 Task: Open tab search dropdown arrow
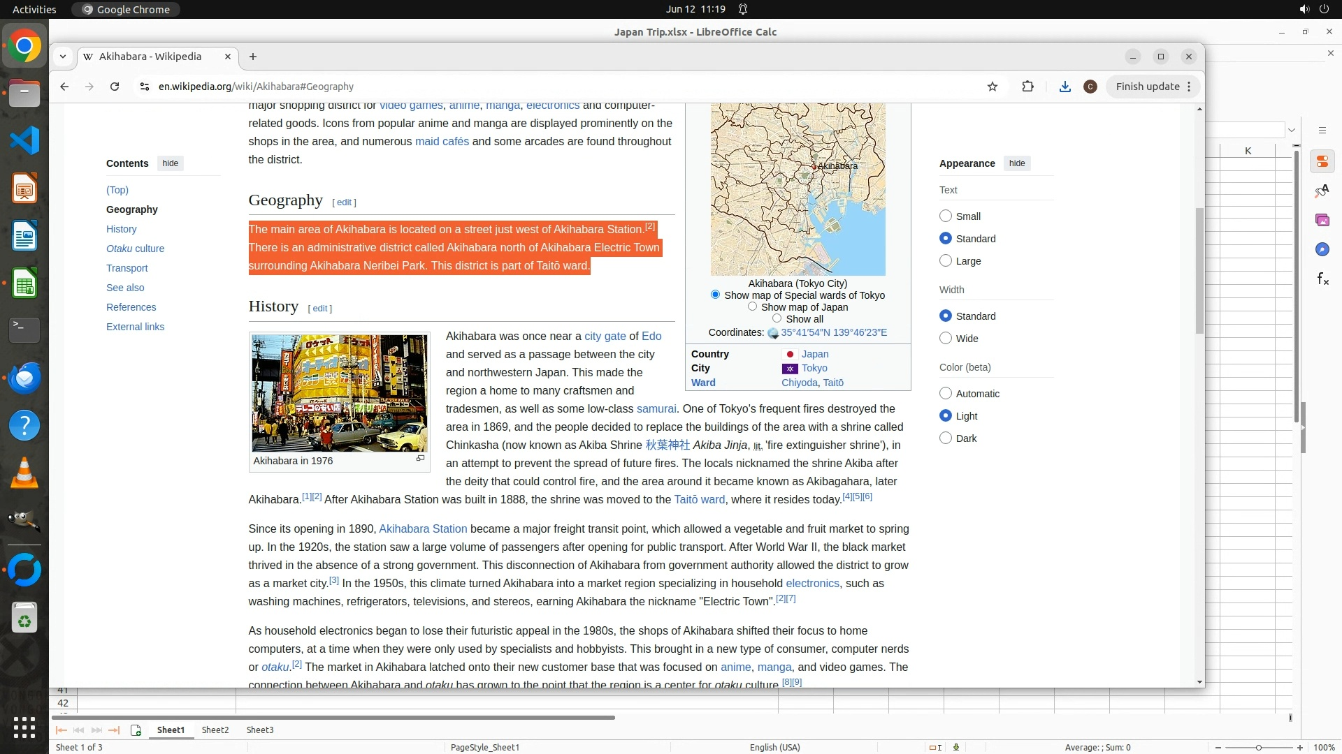63,57
